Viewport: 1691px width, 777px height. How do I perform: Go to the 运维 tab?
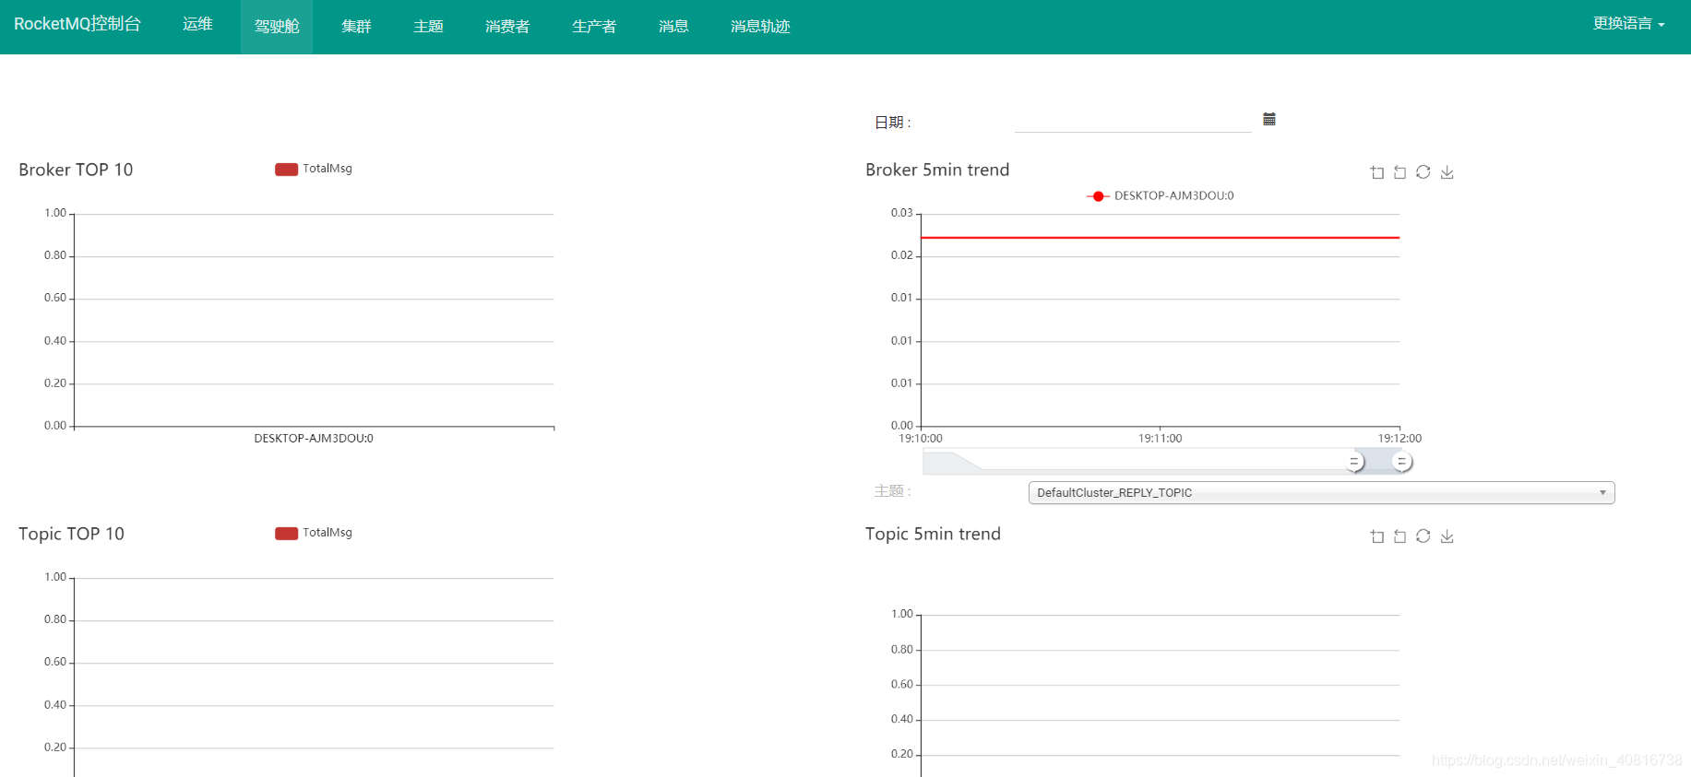tap(197, 24)
